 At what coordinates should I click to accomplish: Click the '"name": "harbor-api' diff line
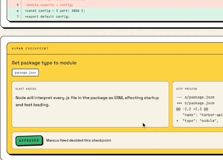(x=203, y=115)
